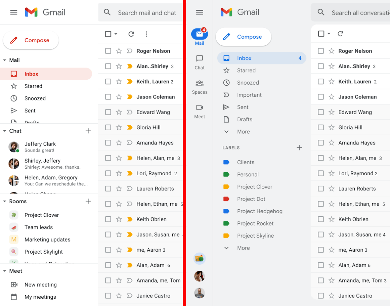Click the plus icon next to Rooms header
The width and height of the screenshot is (390, 306).
point(88,201)
